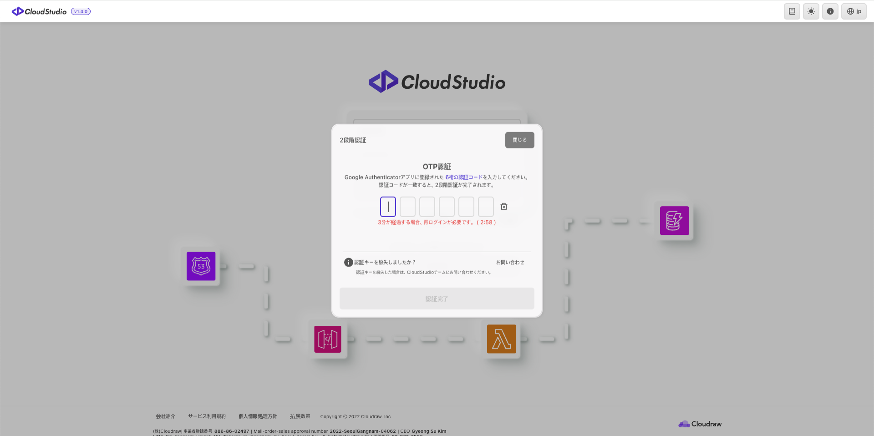Select the third OTP digit box

click(x=427, y=207)
